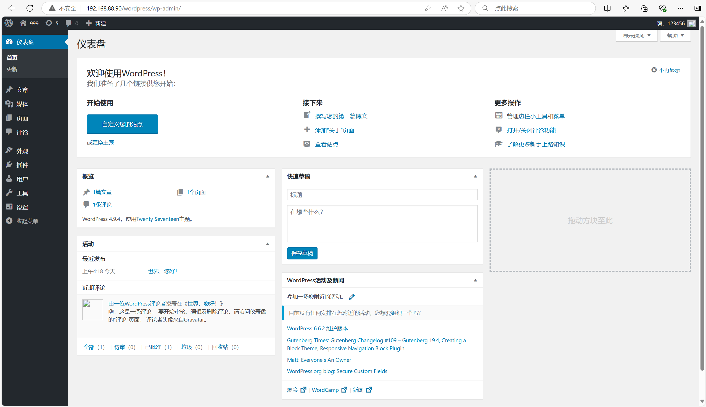The height and width of the screenshot is (407, 706).
Task: Open browser three-dot settings menu
Action: click(681, 8)
